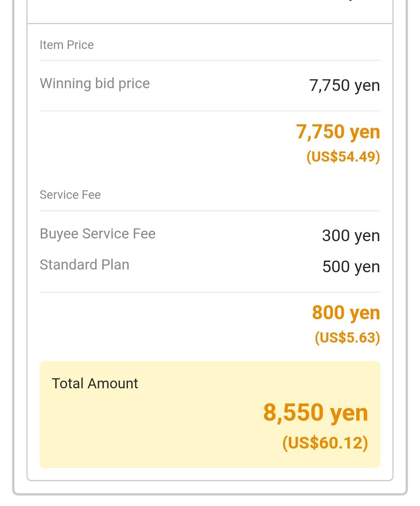The image size is (420, 506).
Task: Click the divider below Standard Plan row
Action: tap(210, 292)
